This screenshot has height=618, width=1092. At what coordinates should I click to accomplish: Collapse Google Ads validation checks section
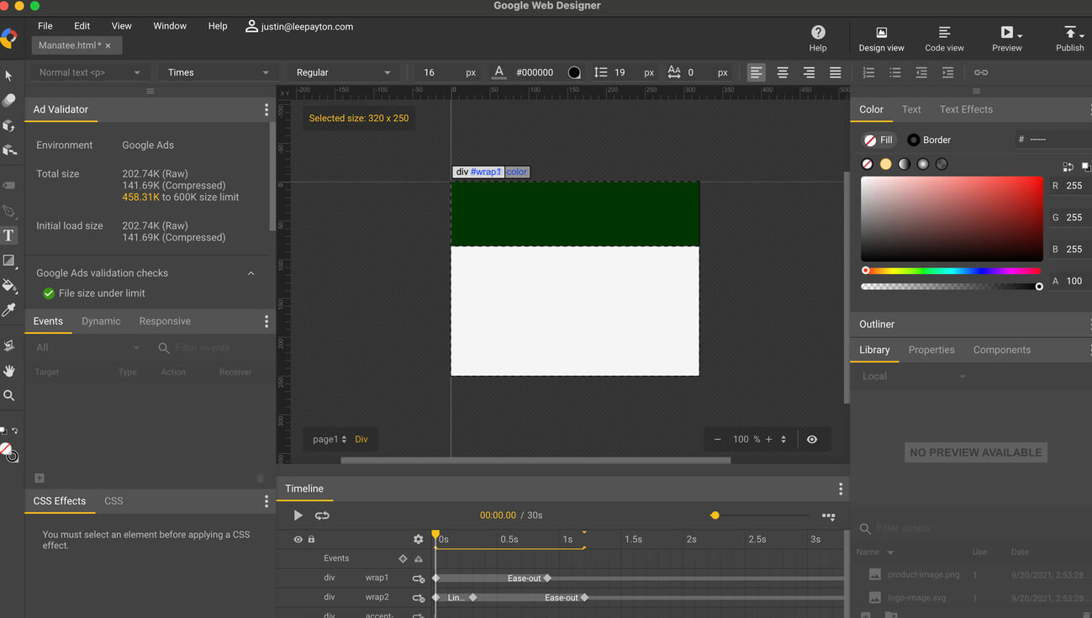(251, 273)
